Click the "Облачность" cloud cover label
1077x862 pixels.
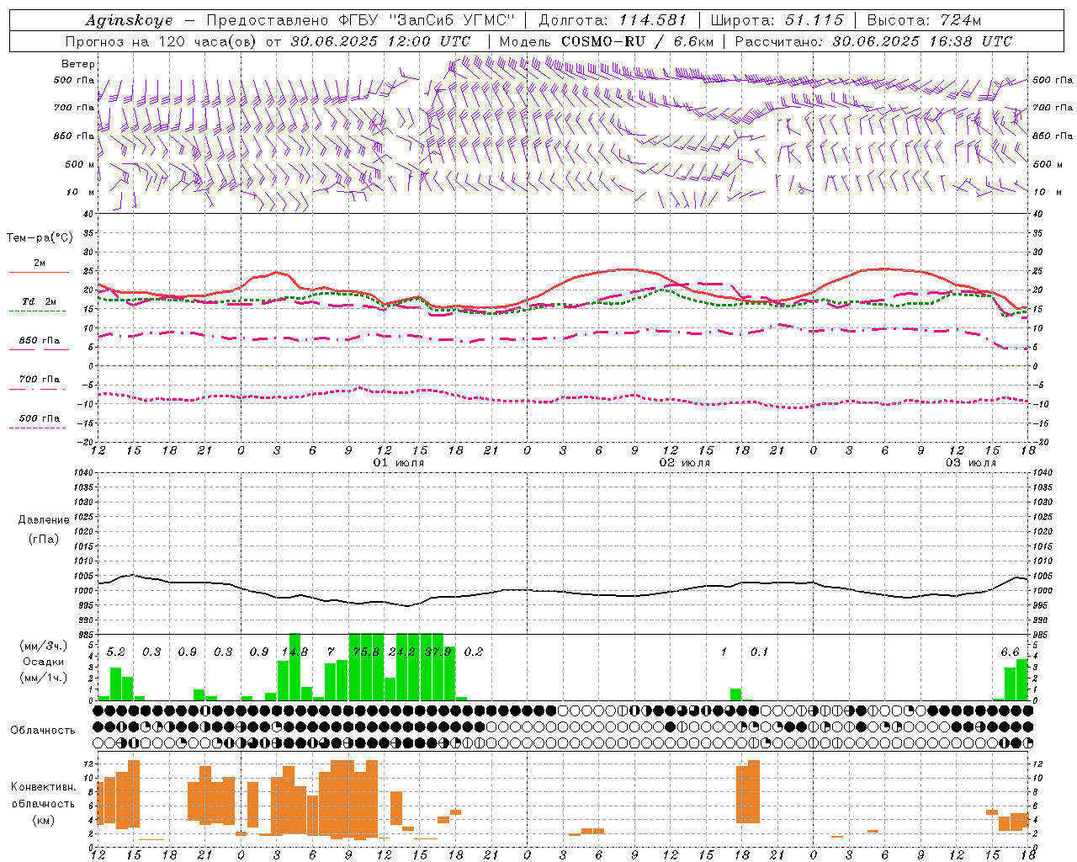(x=43, y=730)
